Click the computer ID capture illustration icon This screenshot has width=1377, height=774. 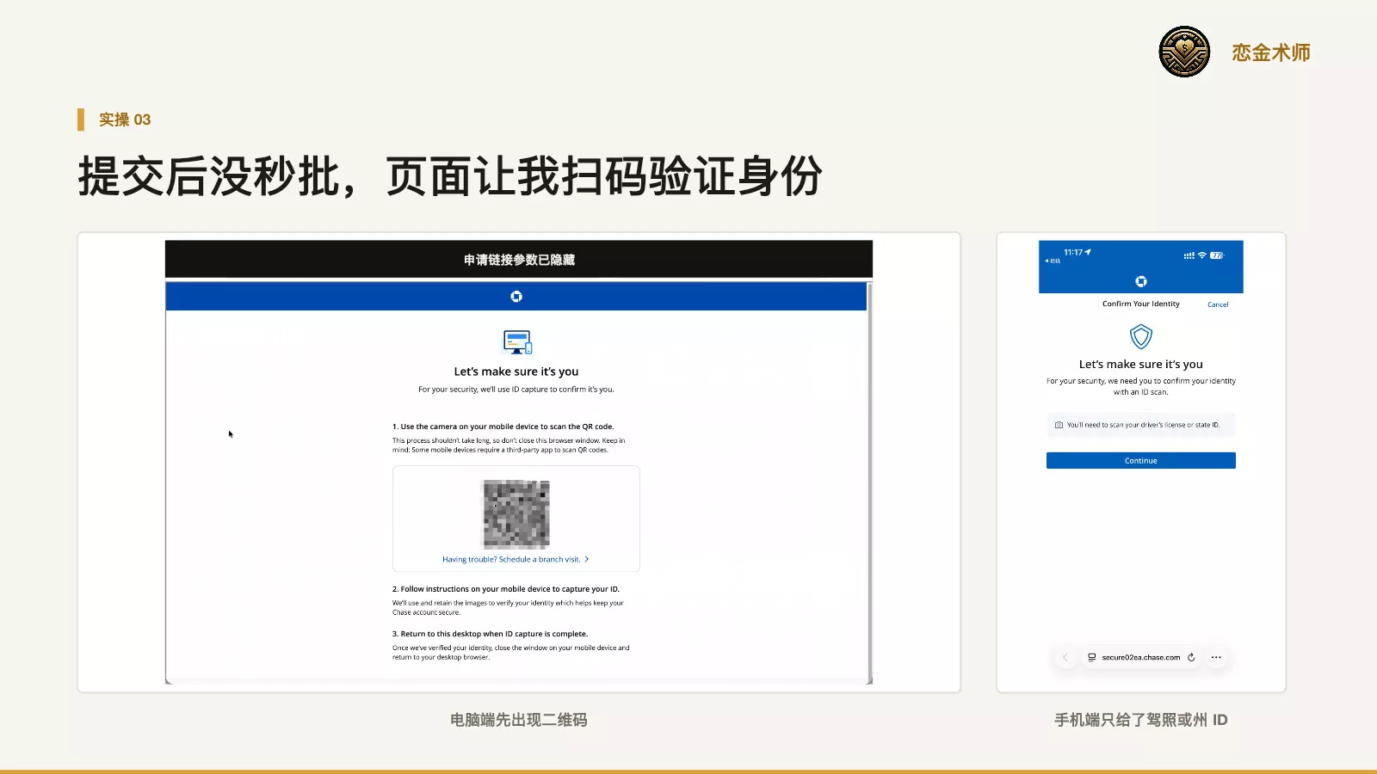(x=517, y=342)
